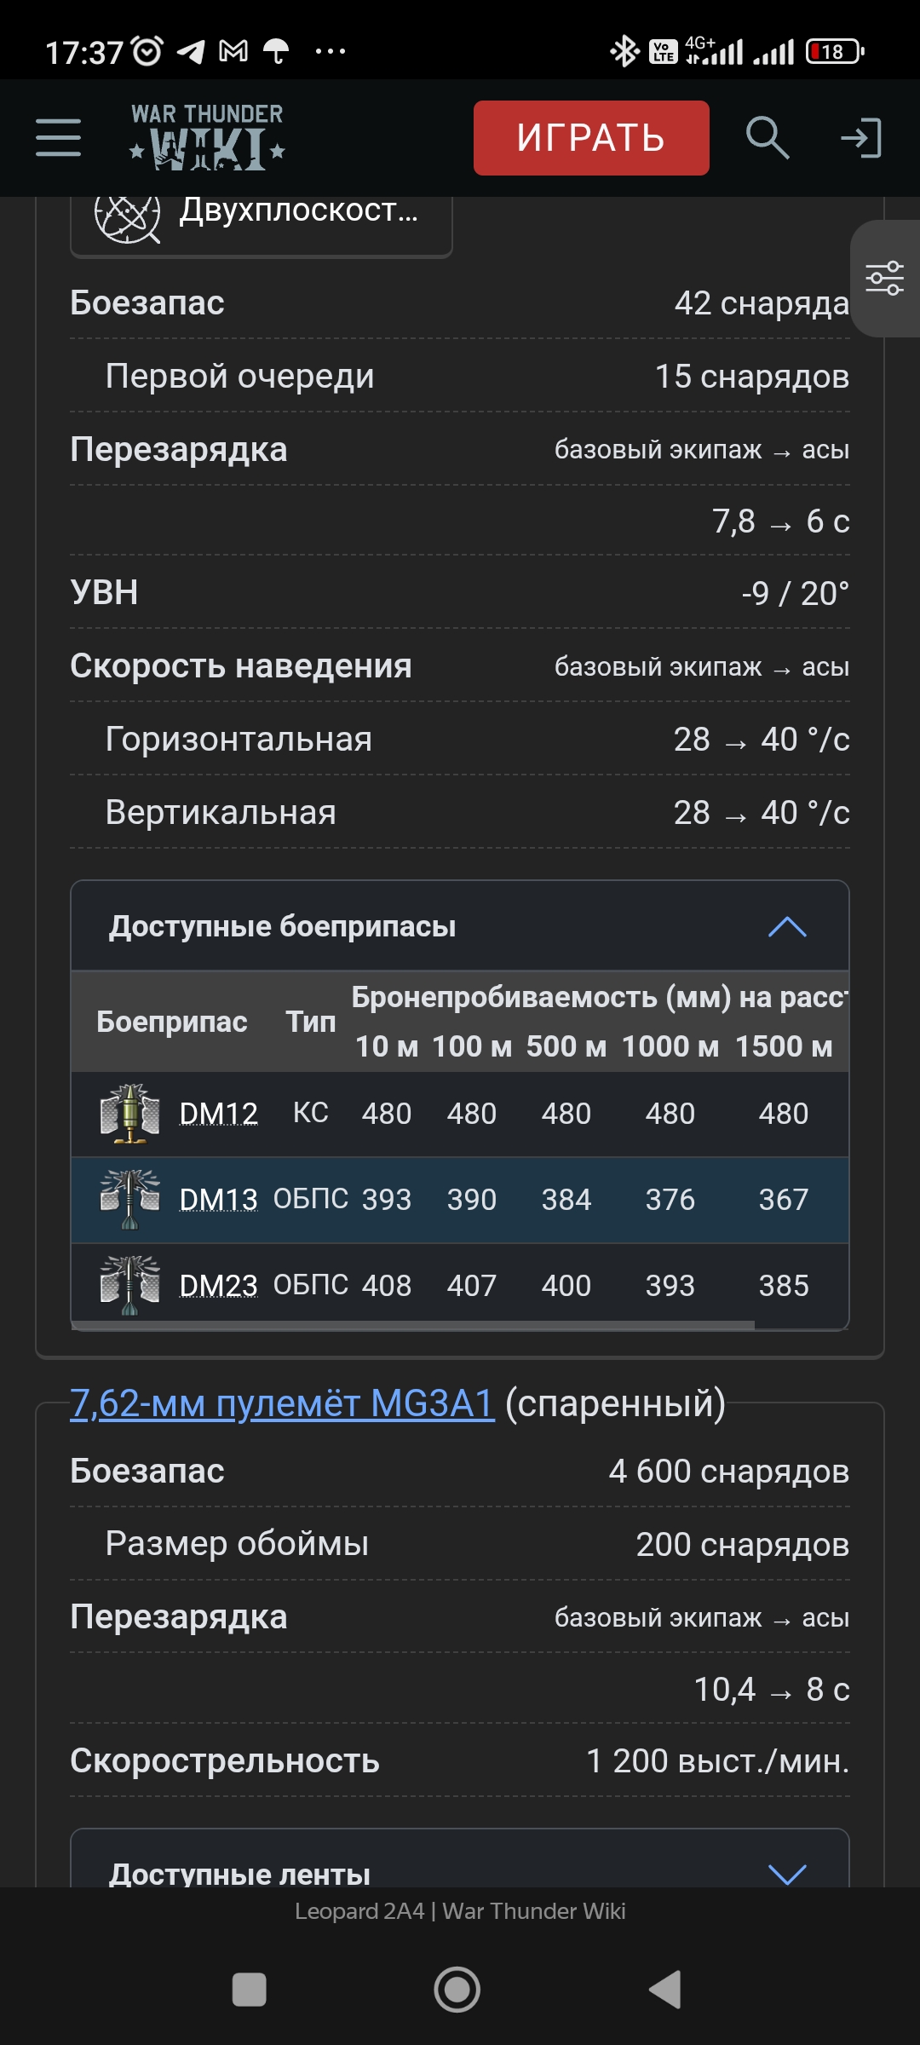Open the side filter settings panel
Image resolution: width=920 pixels, height=2045 pixels.
tap(884, 279)
